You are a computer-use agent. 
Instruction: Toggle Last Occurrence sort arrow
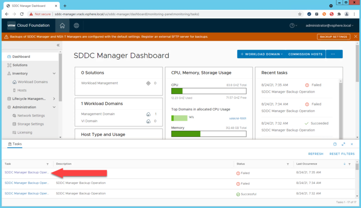pyautogui.click(x=345, y=164)
